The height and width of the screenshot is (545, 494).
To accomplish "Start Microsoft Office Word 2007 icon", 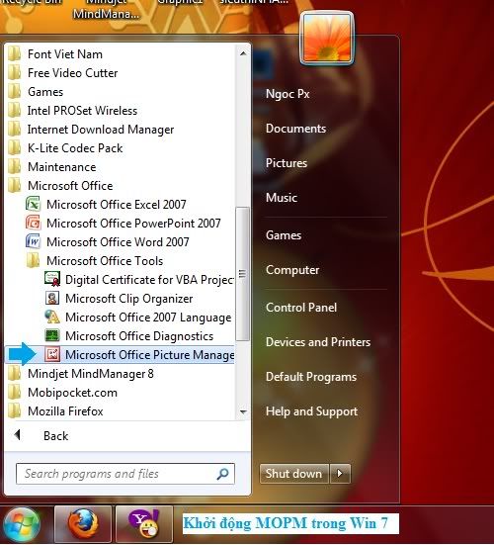I will [x=33, y=241].
